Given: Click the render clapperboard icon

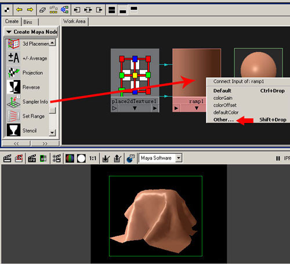Looking at the screenshot, I should click(x=8, y=158).
